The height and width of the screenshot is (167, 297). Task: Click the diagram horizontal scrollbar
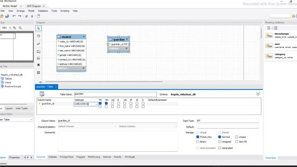pyautogui.click(x=104, y=82)
